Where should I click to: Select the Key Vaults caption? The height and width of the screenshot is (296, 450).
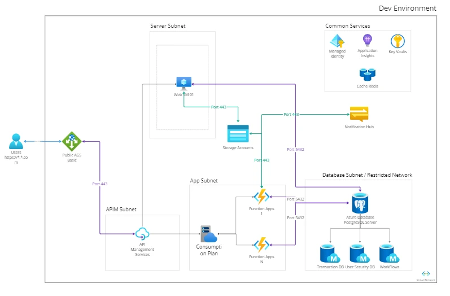click(397, 51)
